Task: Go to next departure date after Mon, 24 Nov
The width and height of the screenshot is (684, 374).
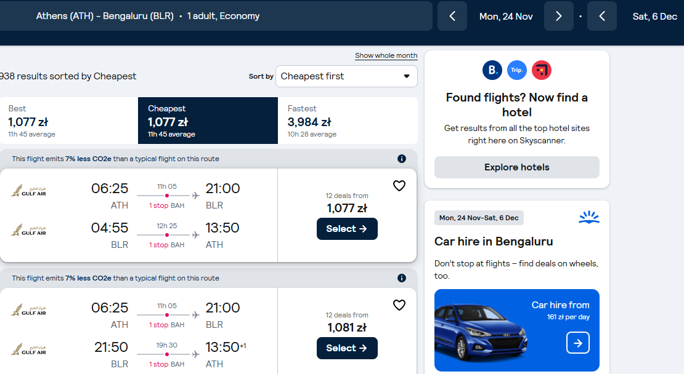Action: click(559, 16)
